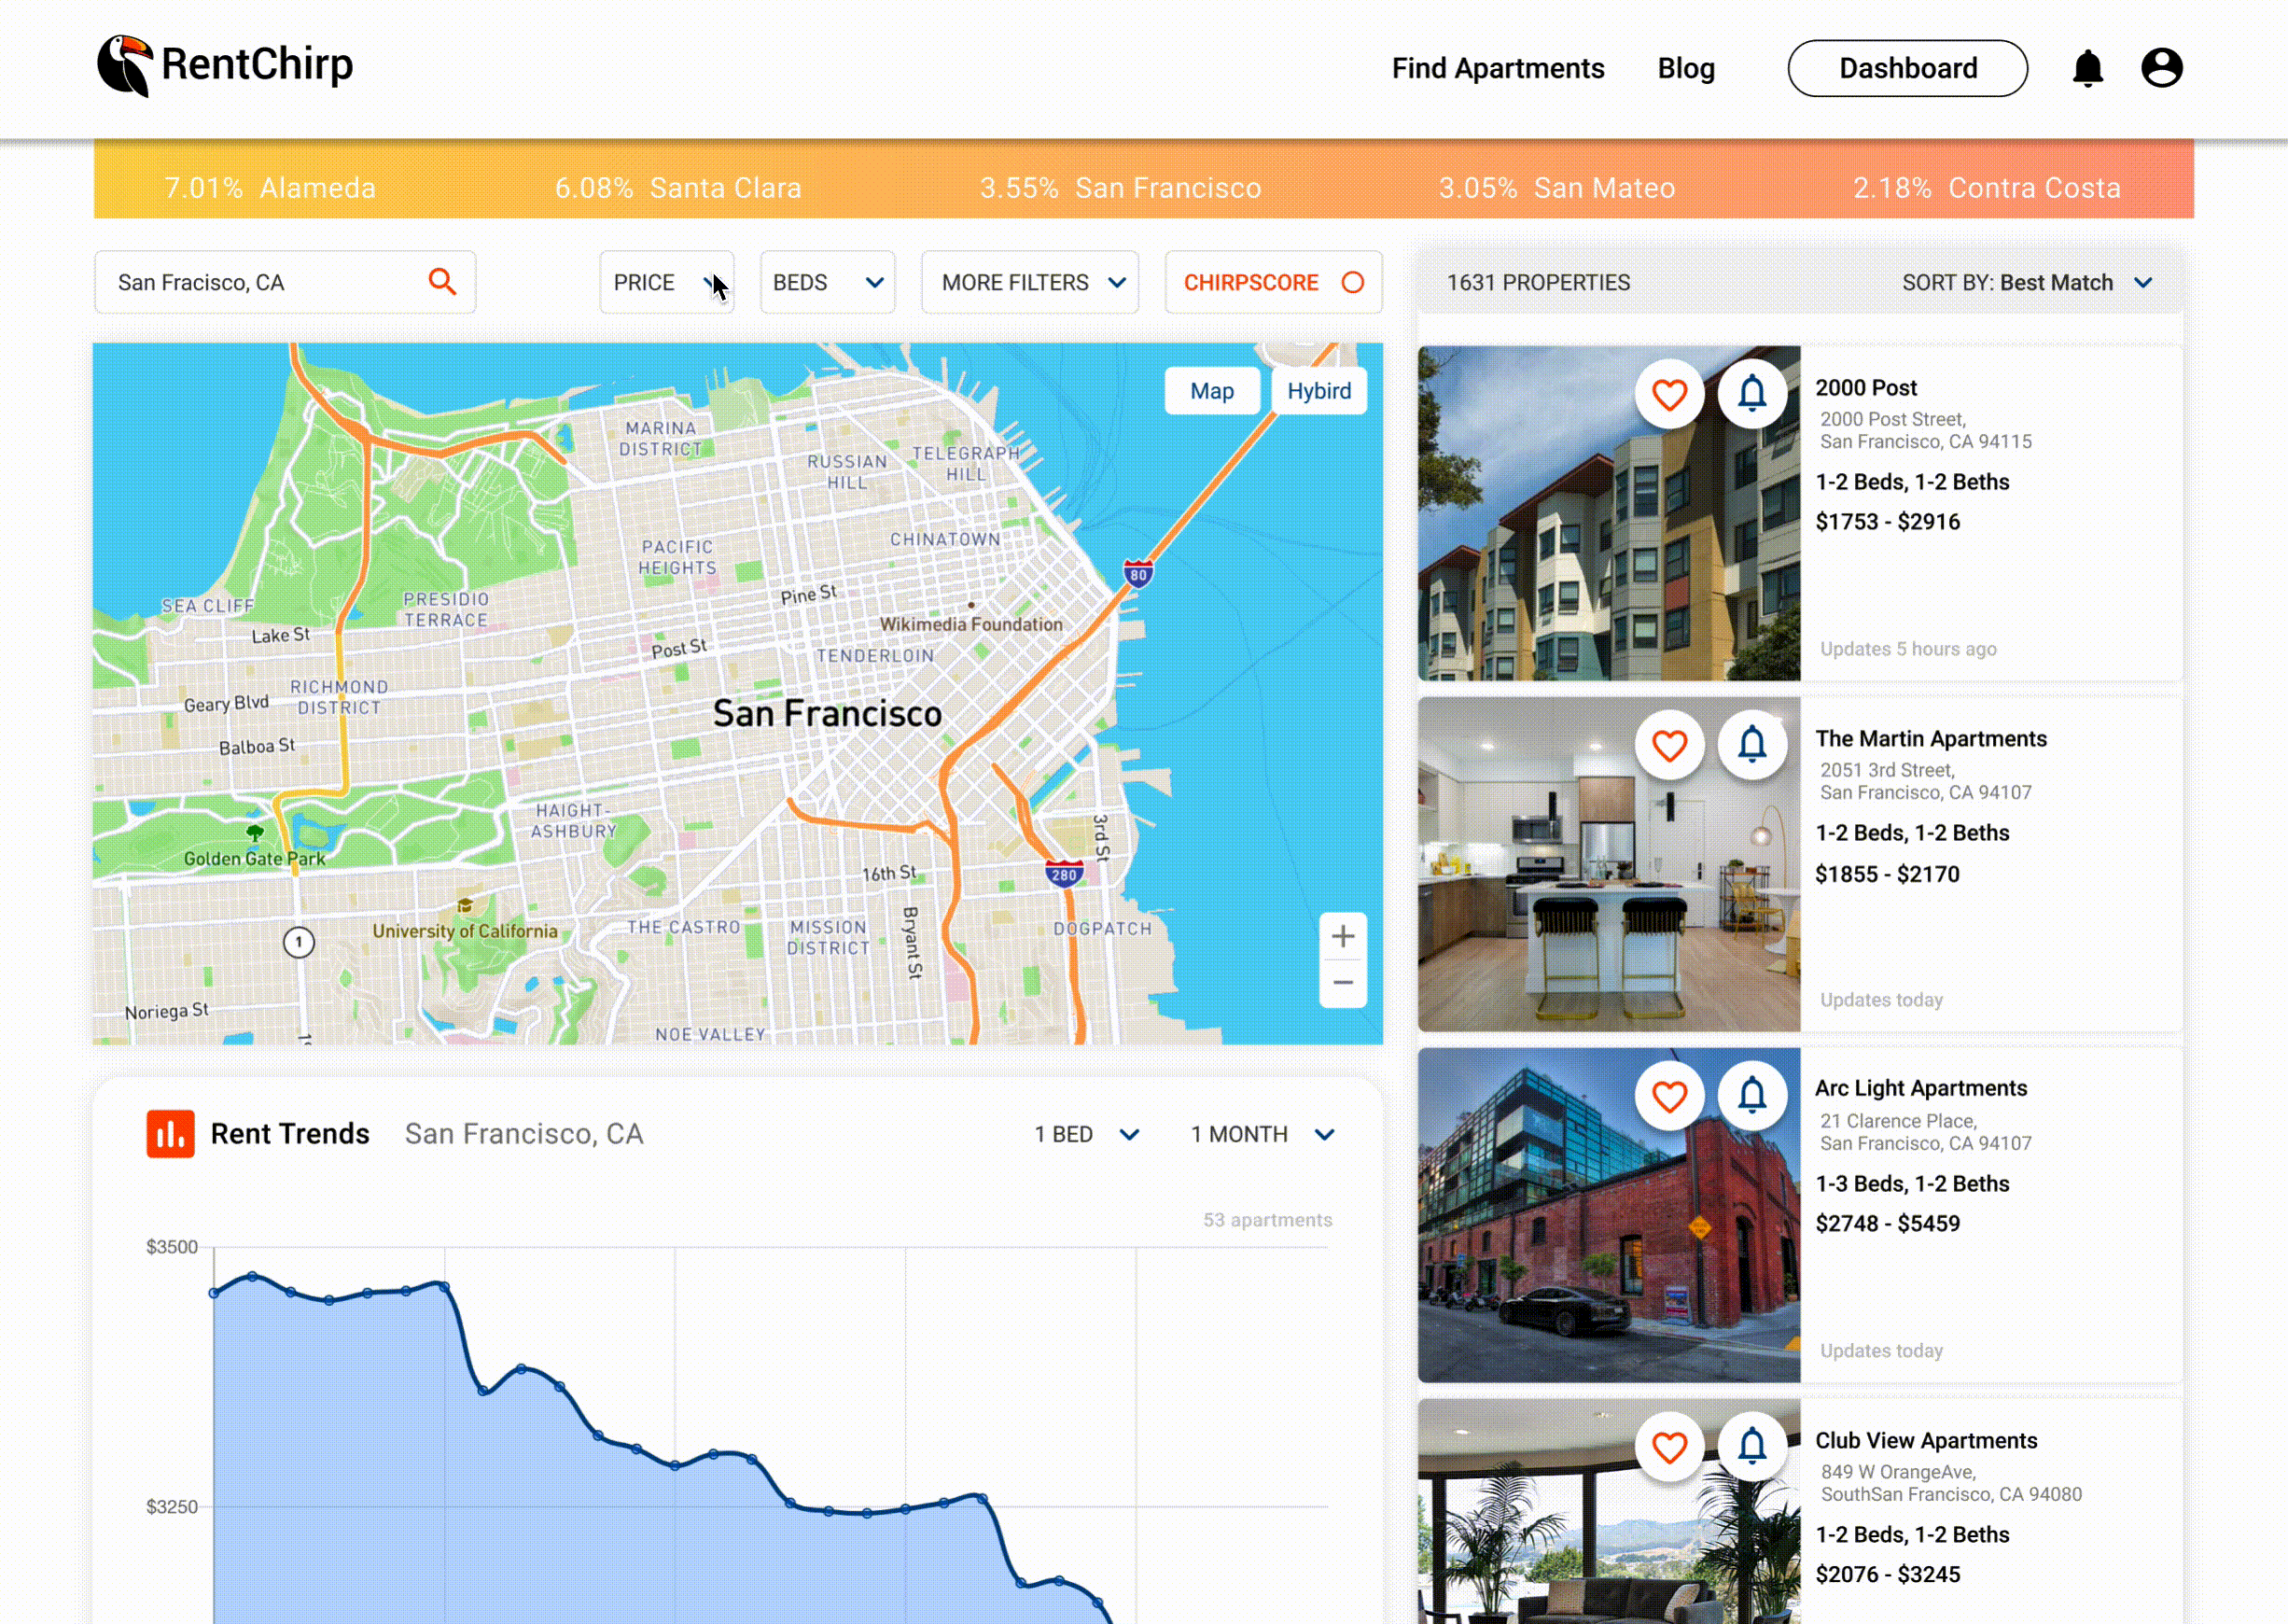Click the 1631 PROPERTIES count
Screen dimensions: 2288x1624
(1538, 283)
